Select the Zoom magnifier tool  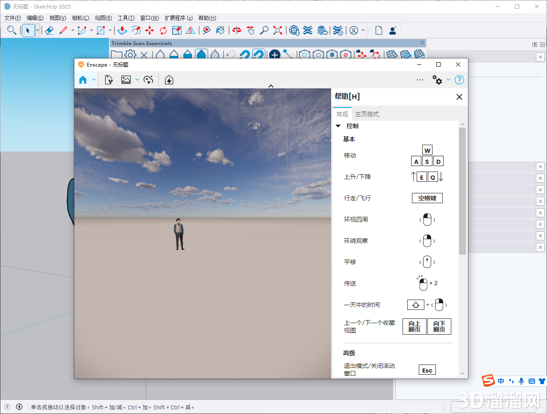pos(264,30)
